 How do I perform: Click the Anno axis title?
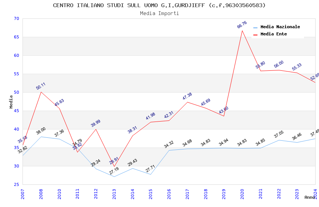(x=310, y=197)
